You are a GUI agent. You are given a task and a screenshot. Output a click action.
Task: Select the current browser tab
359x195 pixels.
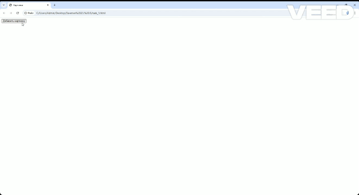[x=29, y=5]
